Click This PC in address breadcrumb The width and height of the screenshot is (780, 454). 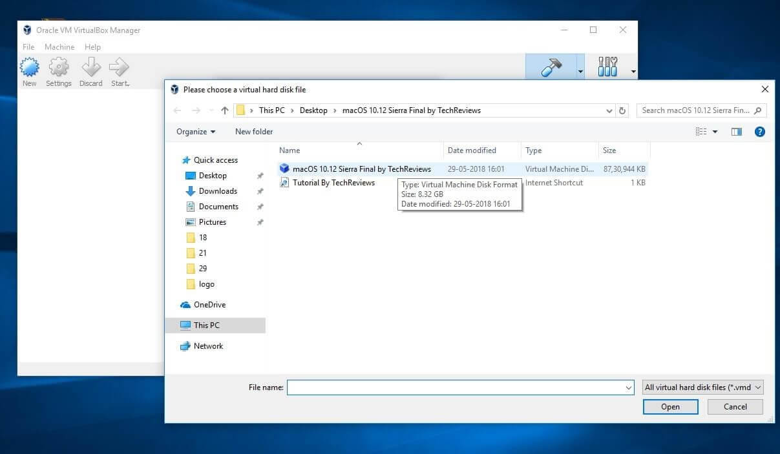point(271,110)
